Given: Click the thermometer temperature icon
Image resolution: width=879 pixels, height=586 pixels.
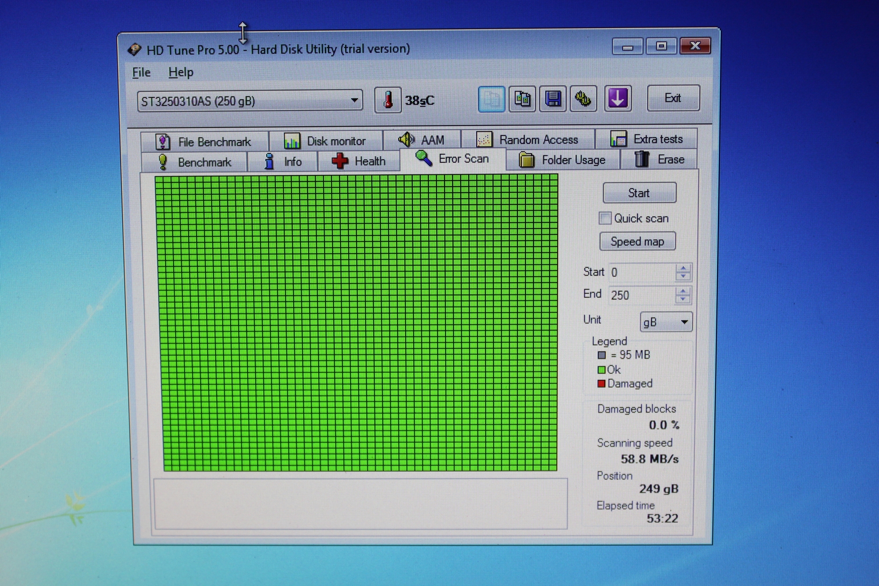Looking at the screenshot, I should click(x=388, y=100).
